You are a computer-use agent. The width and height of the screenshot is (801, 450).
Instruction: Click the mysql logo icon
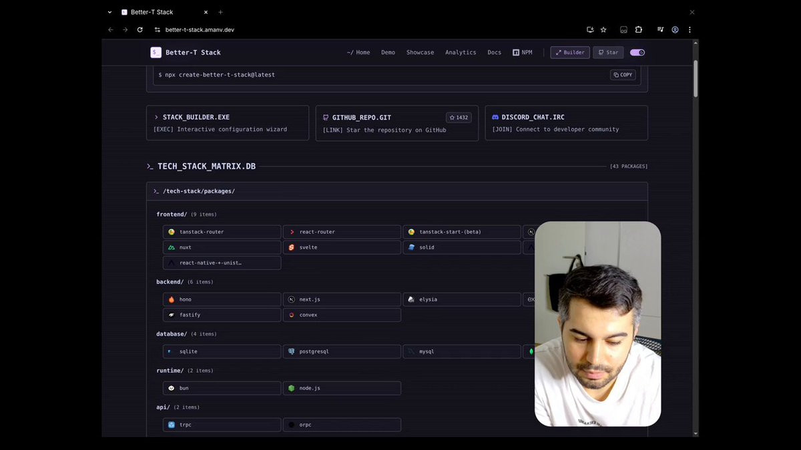pyautogui.click(x=411, y=351)
